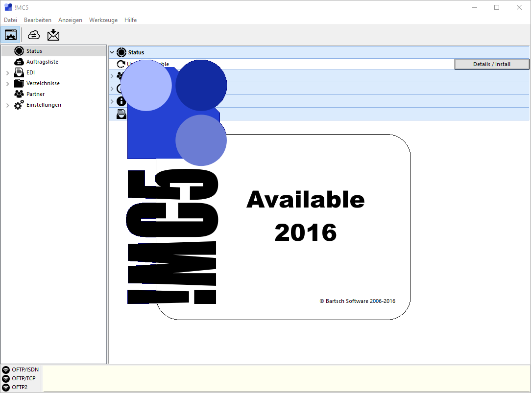Open the Anzeigen menu
The height and width of the screenshot is (393, 531).
[70, 20]
